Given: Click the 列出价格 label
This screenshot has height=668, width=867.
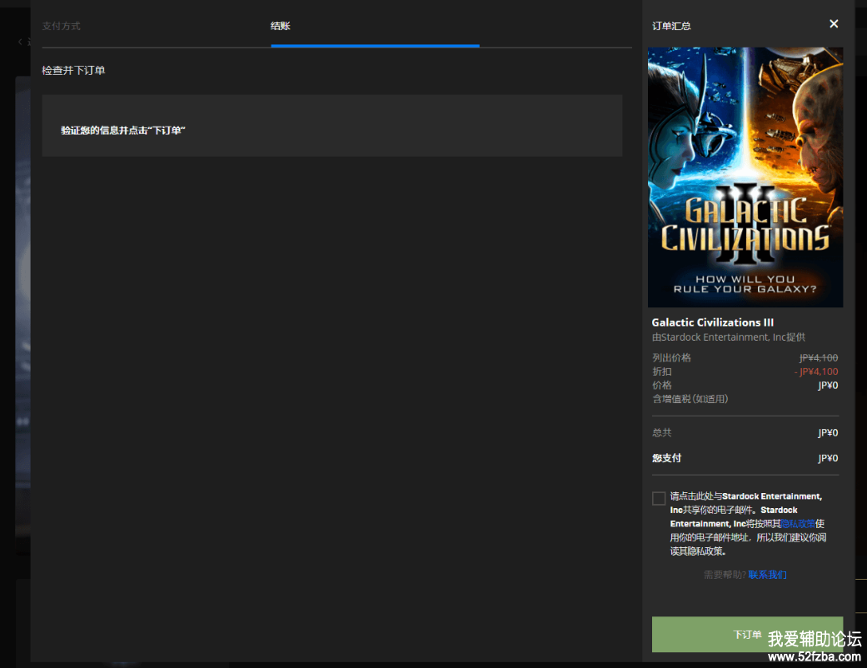Looking at the screenshot, I should click(671, 358).
